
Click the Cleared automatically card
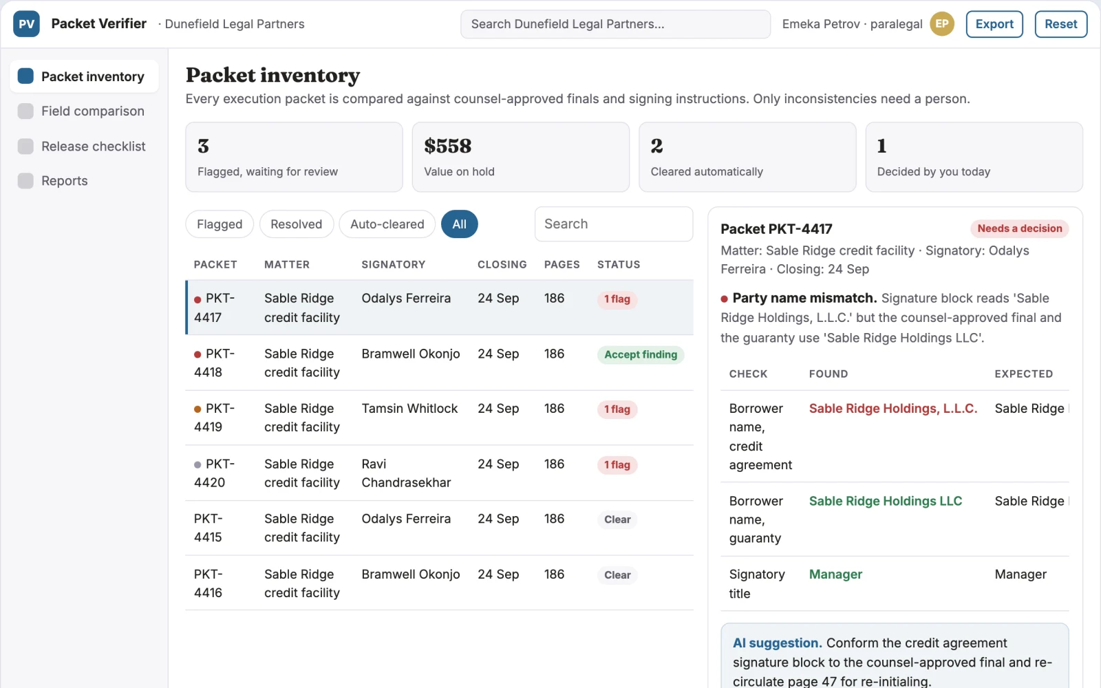pyautogui.click(x=747, y=157)
